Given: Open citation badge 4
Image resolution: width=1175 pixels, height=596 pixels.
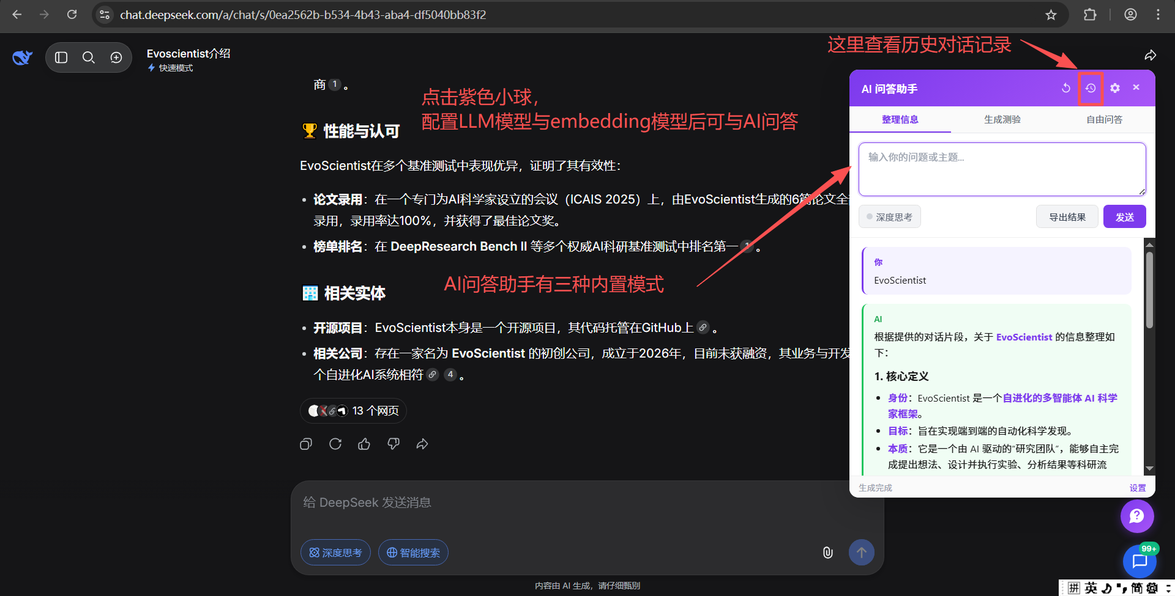Looking at the screenshot, I should 450,375.
